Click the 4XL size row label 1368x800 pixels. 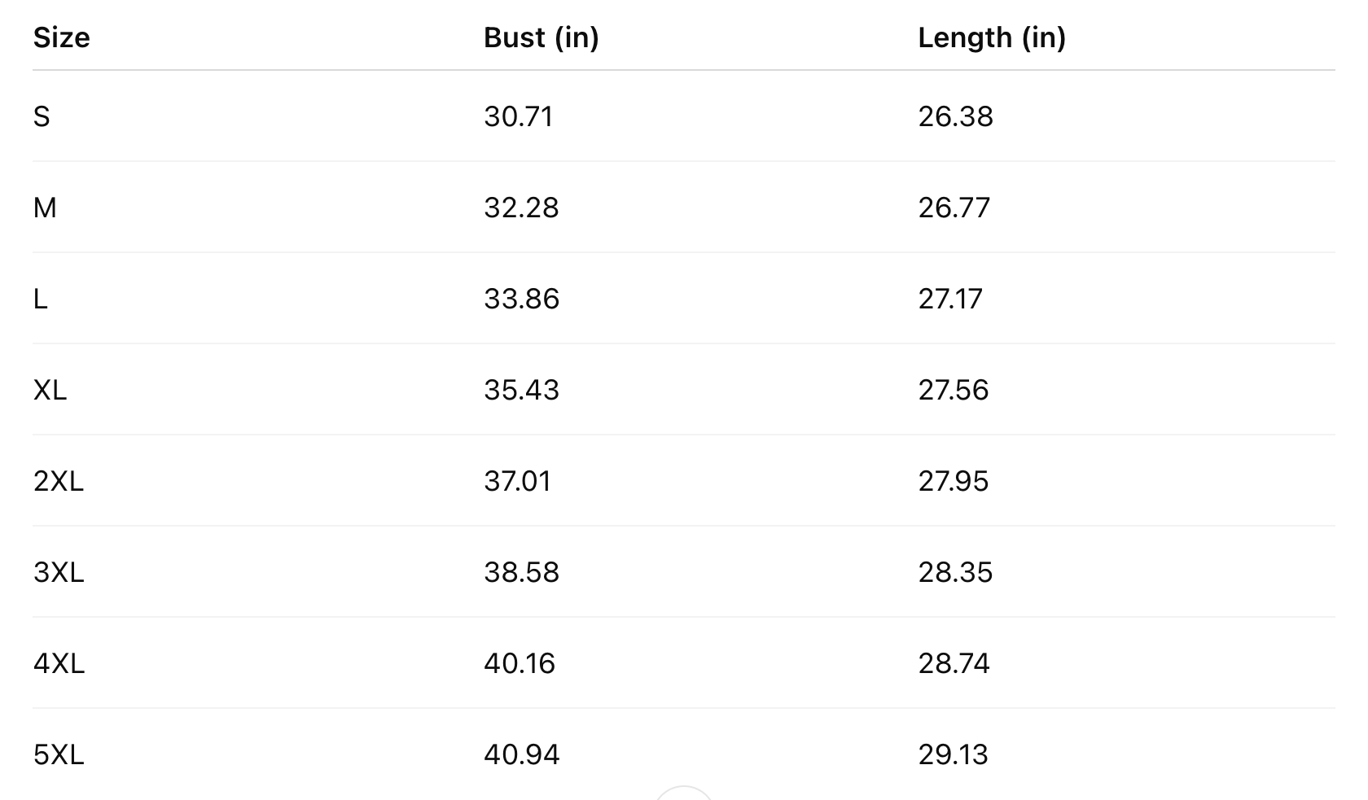[59, 664]
